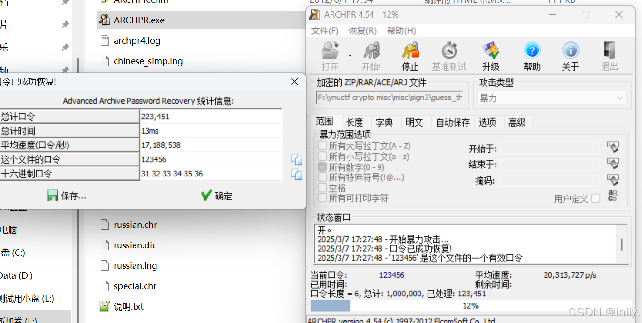Click the icon next to 结束于 field
This screenshot has width=642, height=323.
(613, 164)
